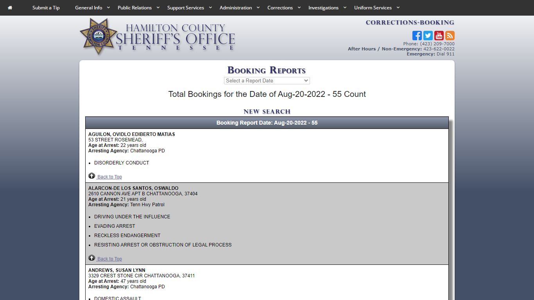The width and height of the screenshot is (534, 300).
Task: Select address 53 STREET ROSEMEAD
Action: tap(115, 140)
